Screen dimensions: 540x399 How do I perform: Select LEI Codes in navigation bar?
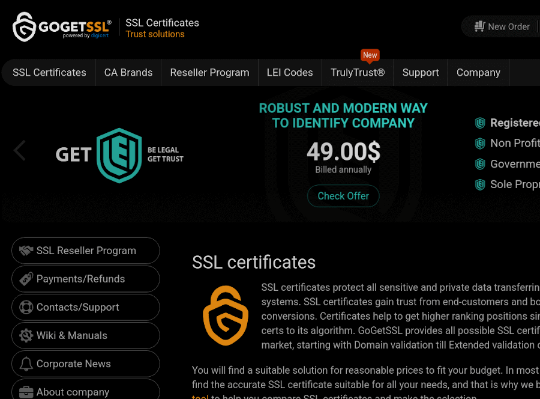[290, 73]
